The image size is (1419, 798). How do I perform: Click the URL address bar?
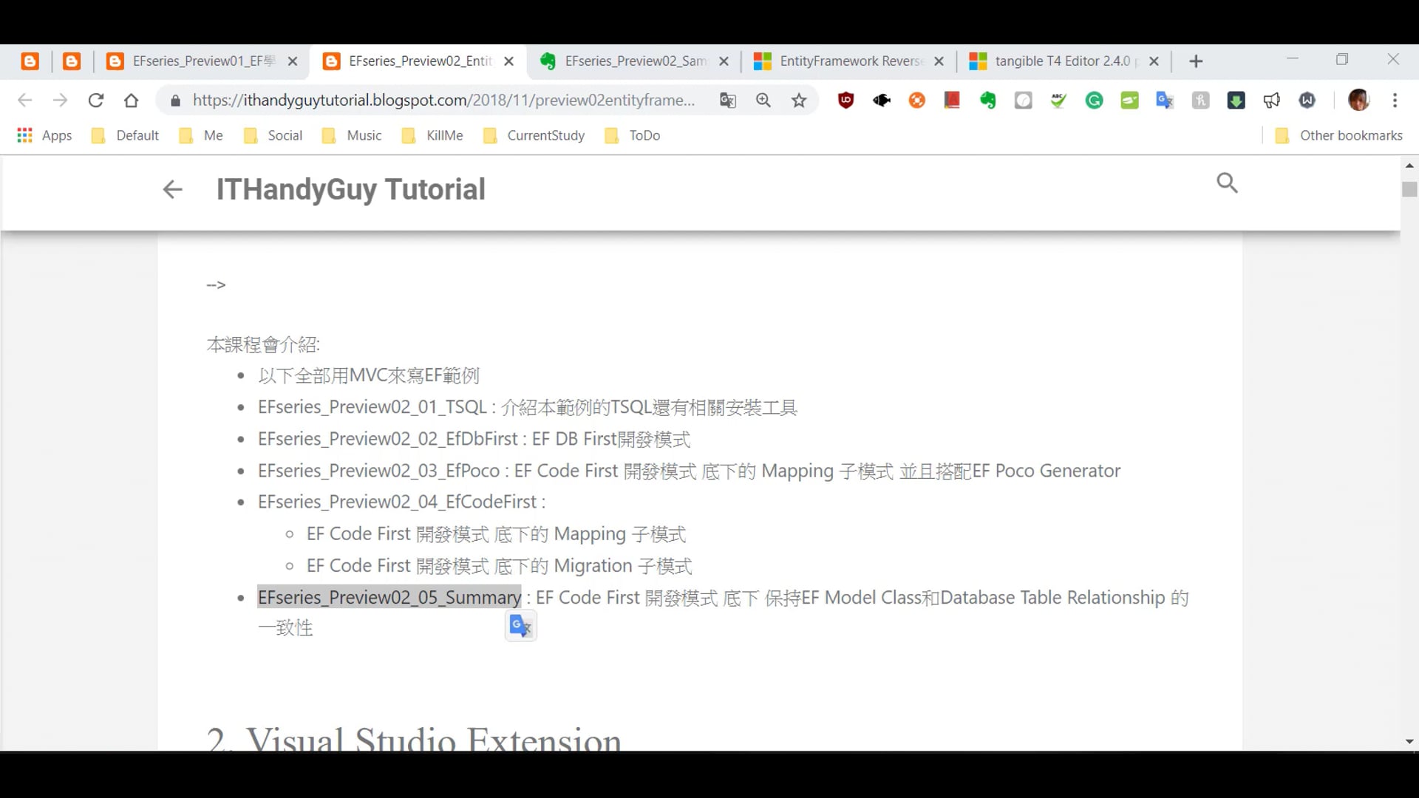[443, 100]
